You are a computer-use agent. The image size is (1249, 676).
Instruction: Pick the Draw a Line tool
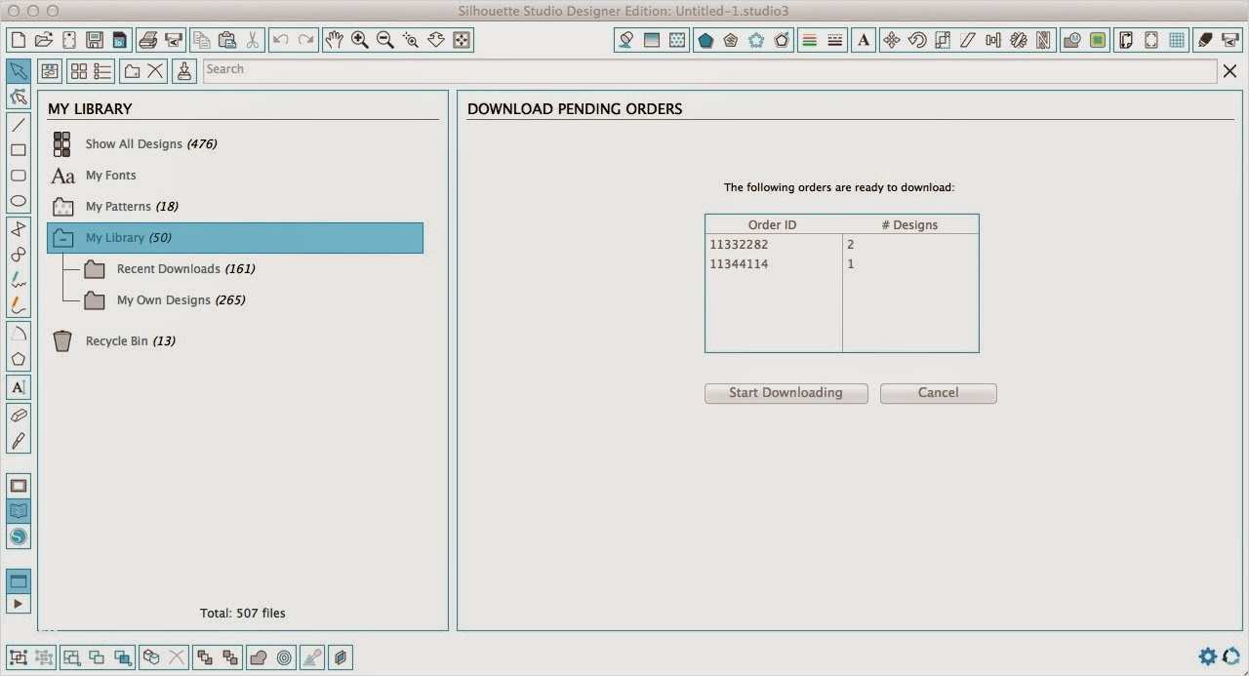coord(18,125)
